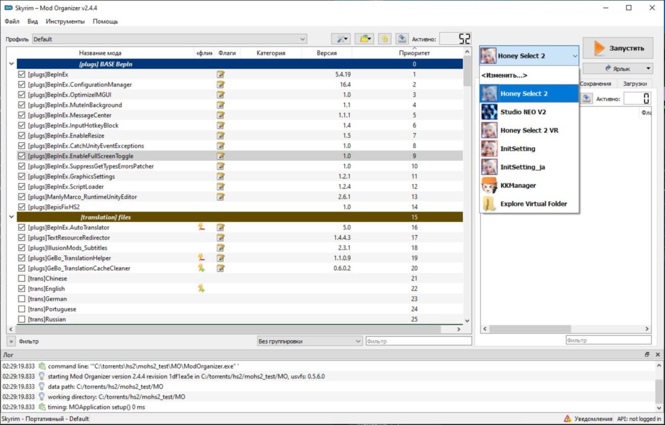
Task: Open the Без группировки grouping dropdown
Action: [x=310, y=341]
